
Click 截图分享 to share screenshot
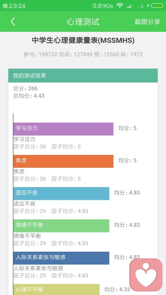click(147, 22)
